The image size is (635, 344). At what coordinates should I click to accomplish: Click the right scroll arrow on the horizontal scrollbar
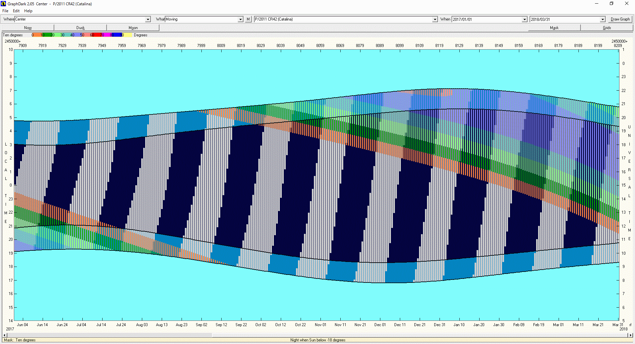click(x=631, y=335)
